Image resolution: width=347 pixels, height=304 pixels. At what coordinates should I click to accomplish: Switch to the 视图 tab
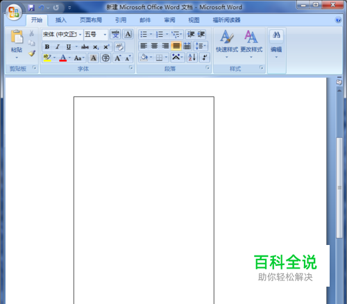194,20
